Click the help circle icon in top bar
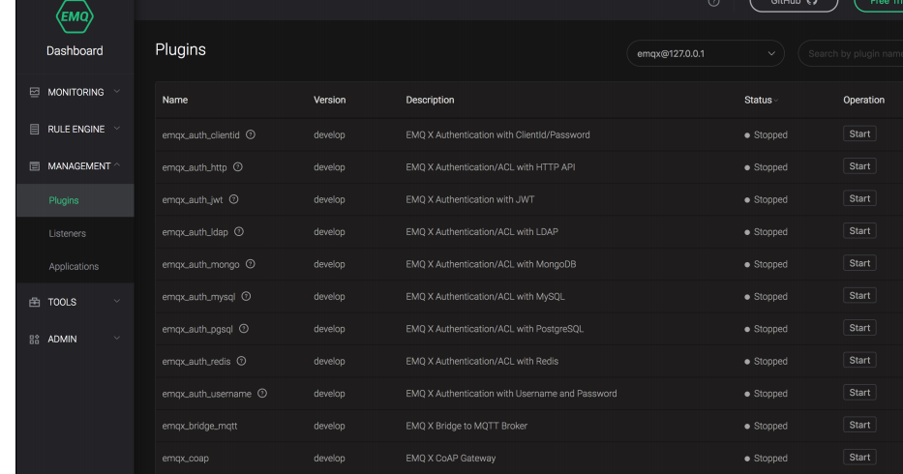Viewport: 903px width, 474px height. [714, 2]
